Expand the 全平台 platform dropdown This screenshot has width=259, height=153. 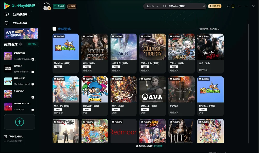152,6
